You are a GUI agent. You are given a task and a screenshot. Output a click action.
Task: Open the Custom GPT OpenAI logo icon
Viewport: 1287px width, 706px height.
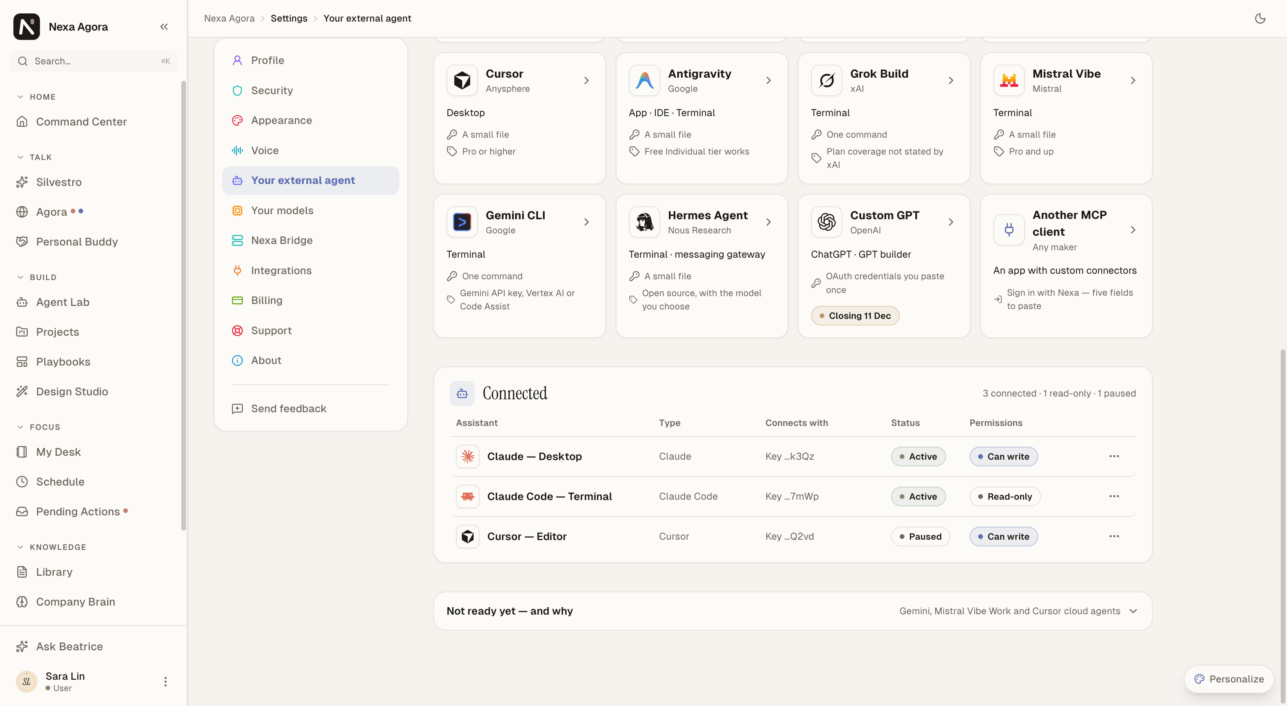tap(827, 222)
